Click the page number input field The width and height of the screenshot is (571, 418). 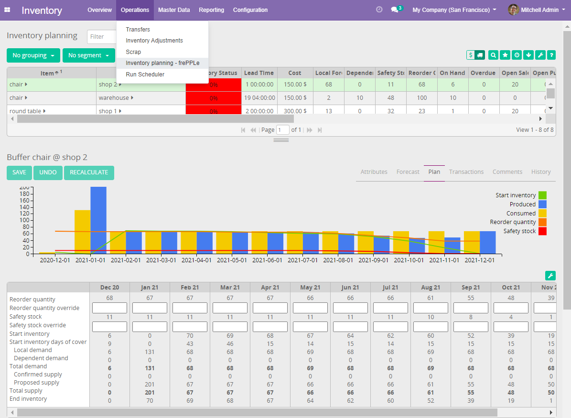(x=282, y=129)
